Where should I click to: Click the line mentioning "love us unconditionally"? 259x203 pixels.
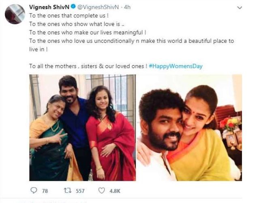pyautogui.click(x=131, y=41)
